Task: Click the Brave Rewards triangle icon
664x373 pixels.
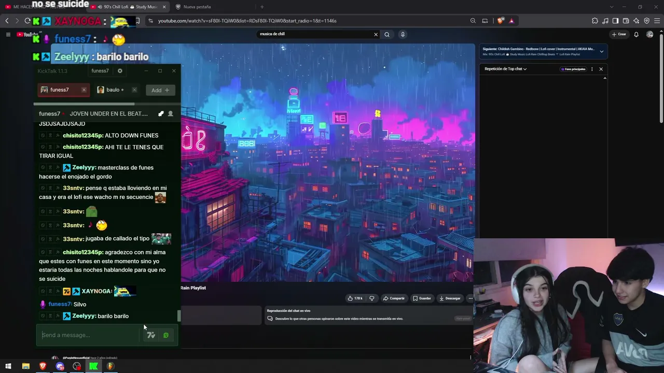Action: click(511, 21)
